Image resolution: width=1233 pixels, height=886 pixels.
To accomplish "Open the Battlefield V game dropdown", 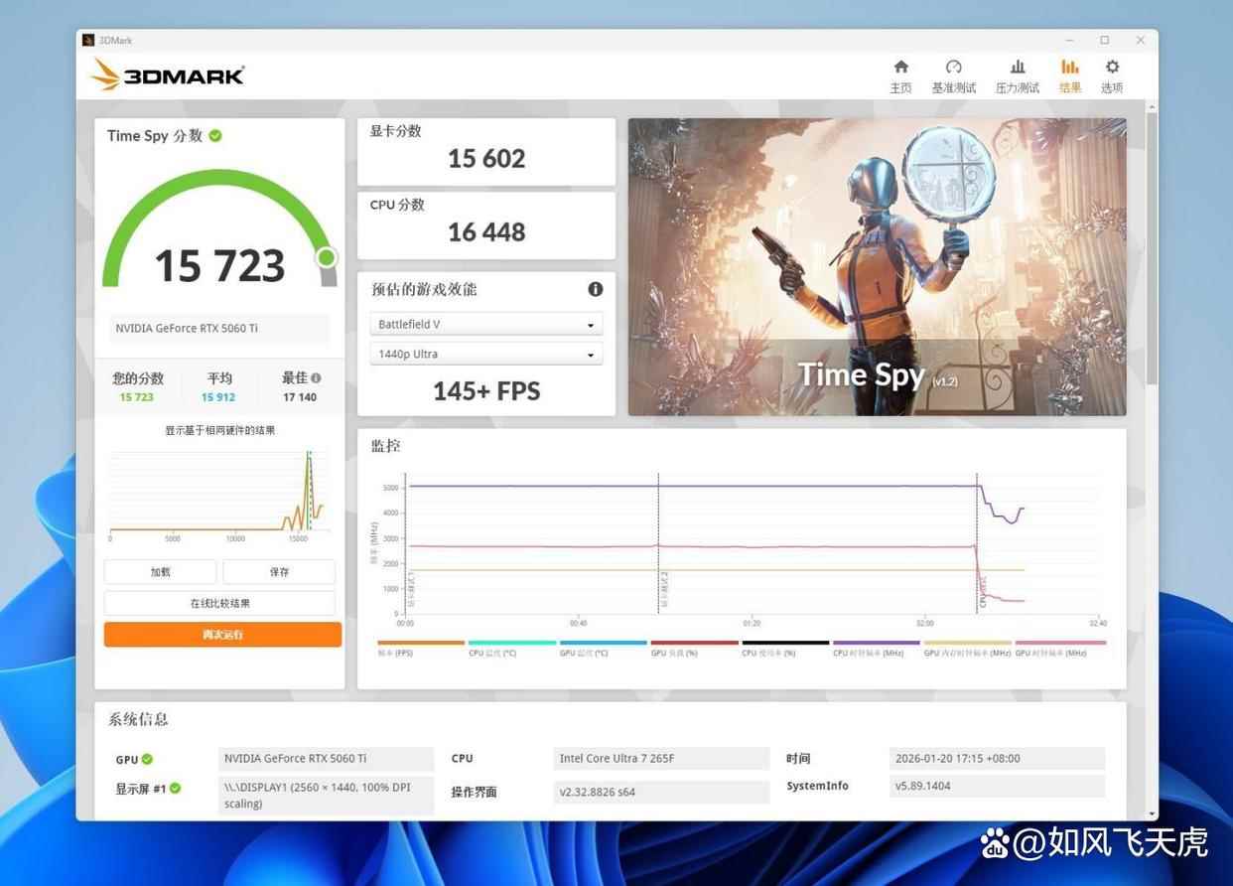I will (485, 325).
